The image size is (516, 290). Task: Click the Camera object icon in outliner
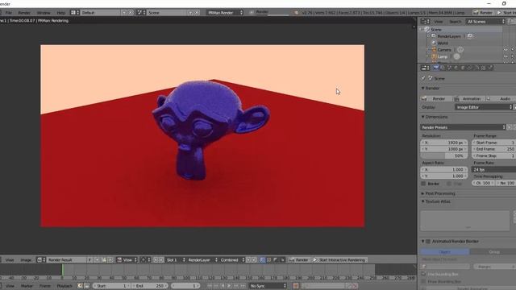pos(434,50)
